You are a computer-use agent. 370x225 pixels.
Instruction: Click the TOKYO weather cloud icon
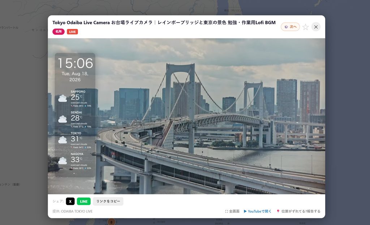63,140
